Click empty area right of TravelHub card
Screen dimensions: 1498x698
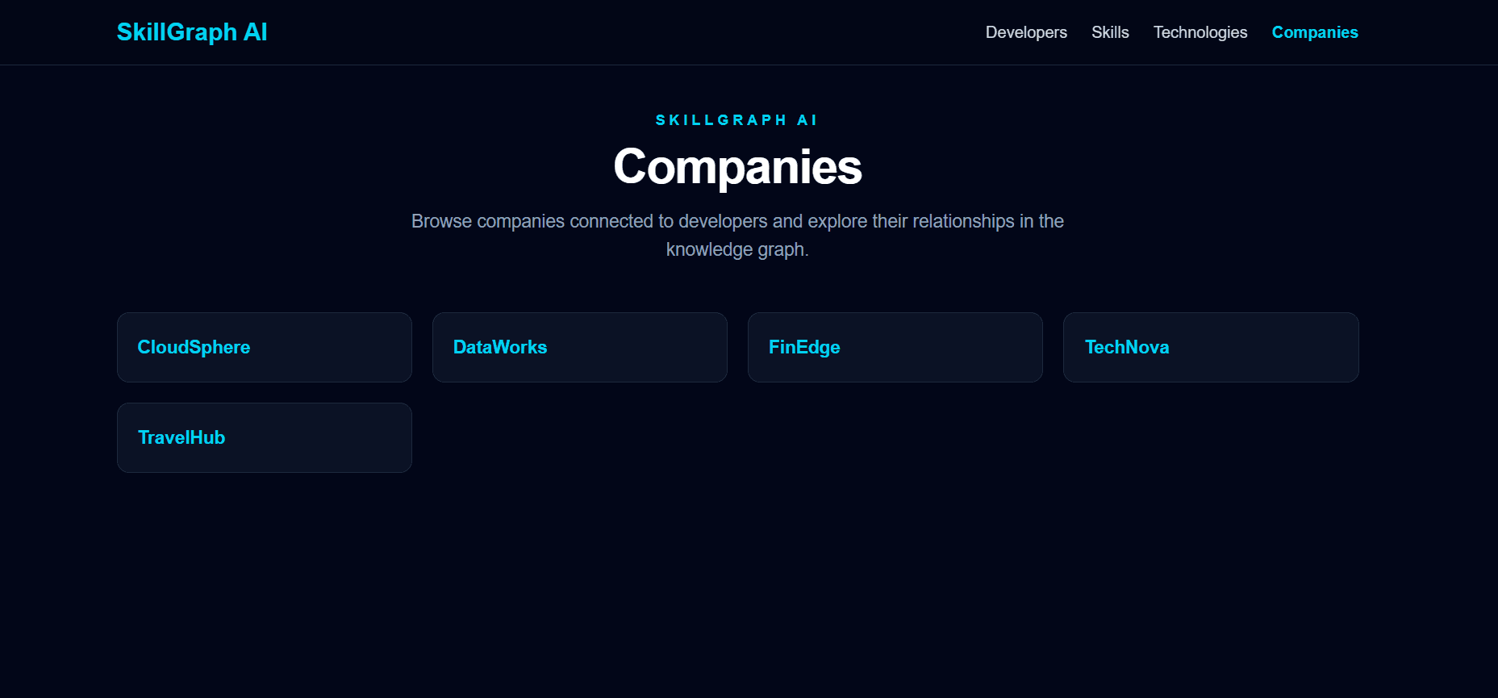click(x=887, y=437)
